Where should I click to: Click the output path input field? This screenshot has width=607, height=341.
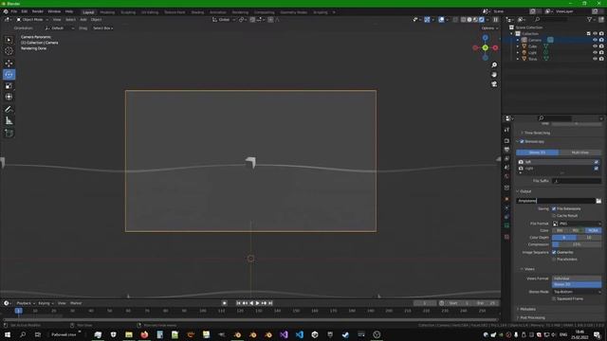[x=556, y=201]
